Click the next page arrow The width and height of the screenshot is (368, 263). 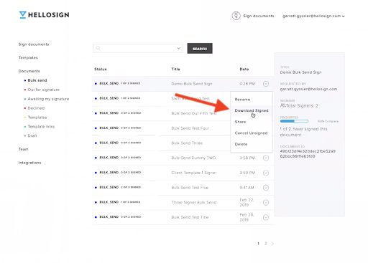coord(272,244)
